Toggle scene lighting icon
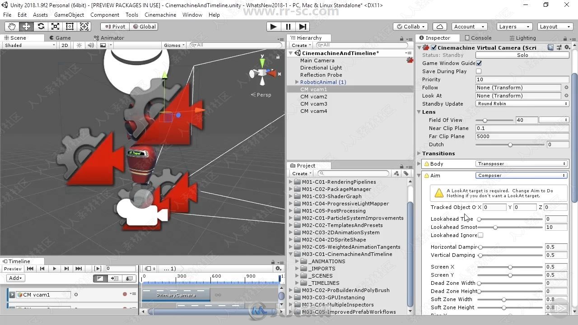Image resolution: width=578 pixels, height=325 pixels. (x=79, y=45)
